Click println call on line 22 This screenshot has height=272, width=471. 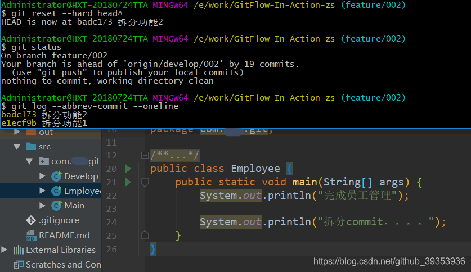pos(289,196)
